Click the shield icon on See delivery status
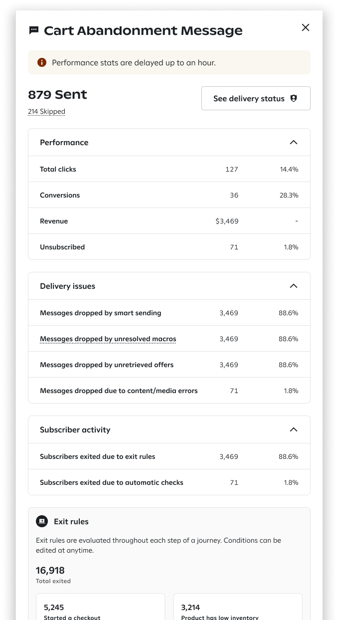The height and width of the screenshot is (620, 338). click(x=294, y=98)
